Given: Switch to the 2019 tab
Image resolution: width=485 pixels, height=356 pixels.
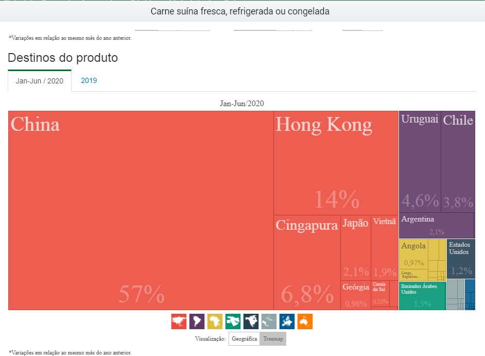Looking at the screenshot, I should (89, 80).
